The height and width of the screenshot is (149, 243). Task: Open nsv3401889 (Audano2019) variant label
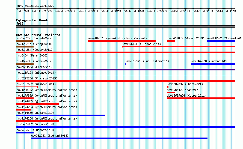tap(185, 38)
